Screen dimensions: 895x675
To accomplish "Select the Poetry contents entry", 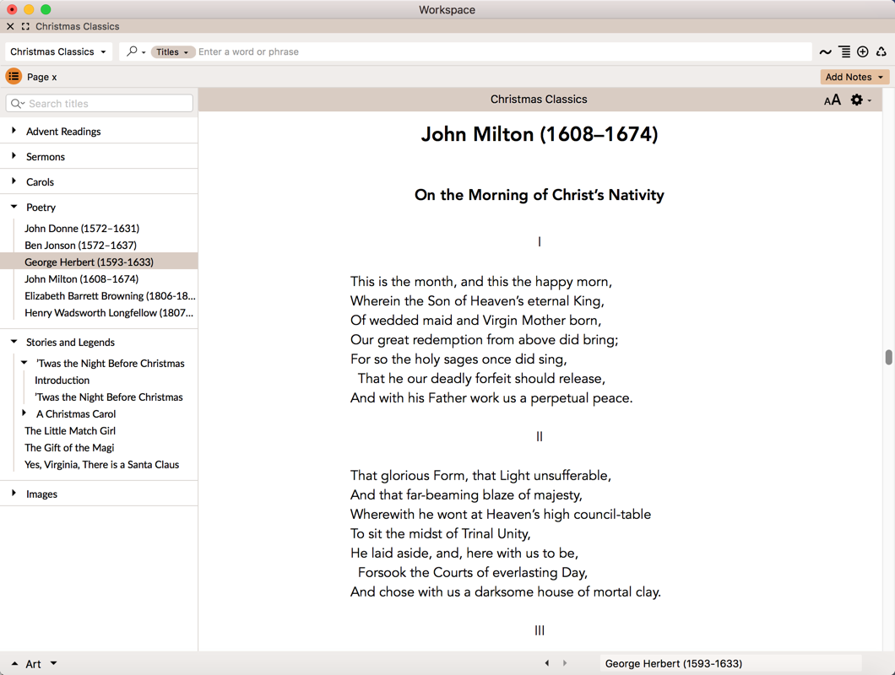I will [x=41, y=207].
